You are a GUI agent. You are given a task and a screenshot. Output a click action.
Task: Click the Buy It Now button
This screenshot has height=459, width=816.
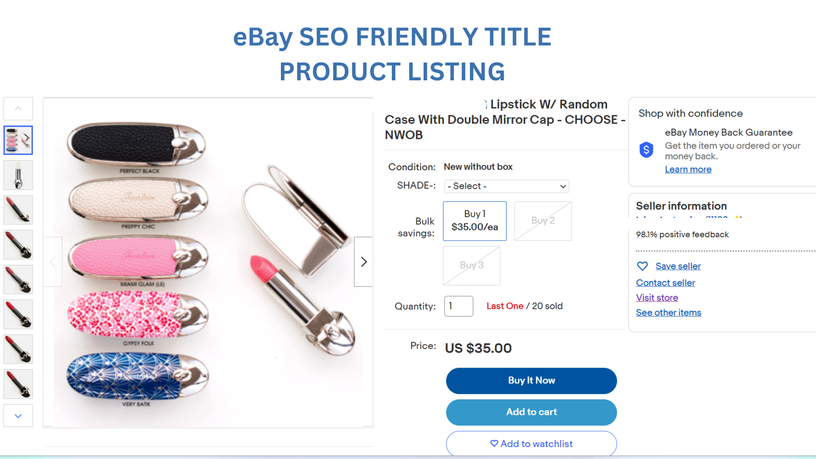point(531,381)
